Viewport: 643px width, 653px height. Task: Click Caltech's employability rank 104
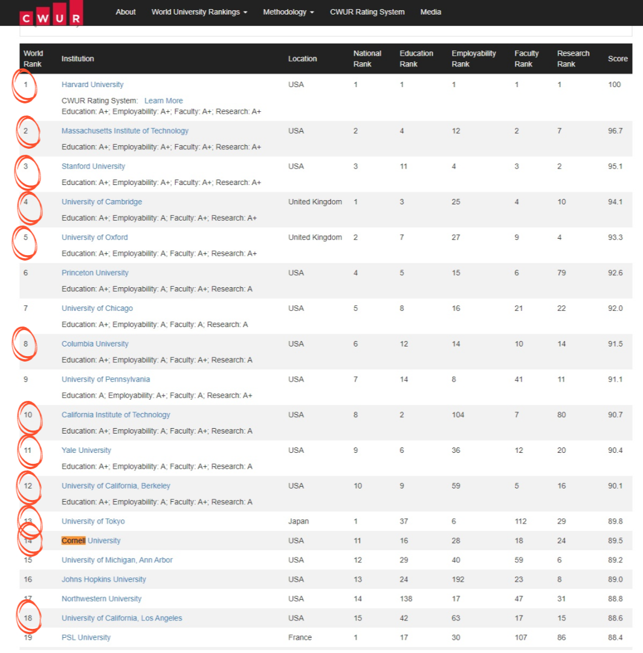(x=458, y=415)
